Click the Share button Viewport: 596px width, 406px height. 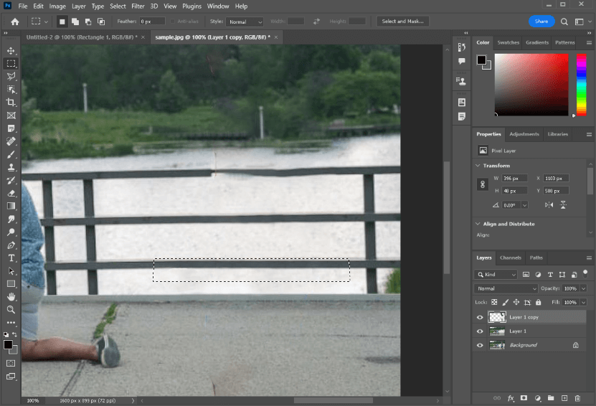point(541,22)
